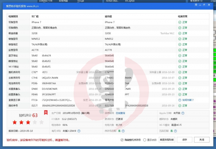
Task: Switch to 爱思助手7.0 item behind window
Action: click(x=196, y=1)
